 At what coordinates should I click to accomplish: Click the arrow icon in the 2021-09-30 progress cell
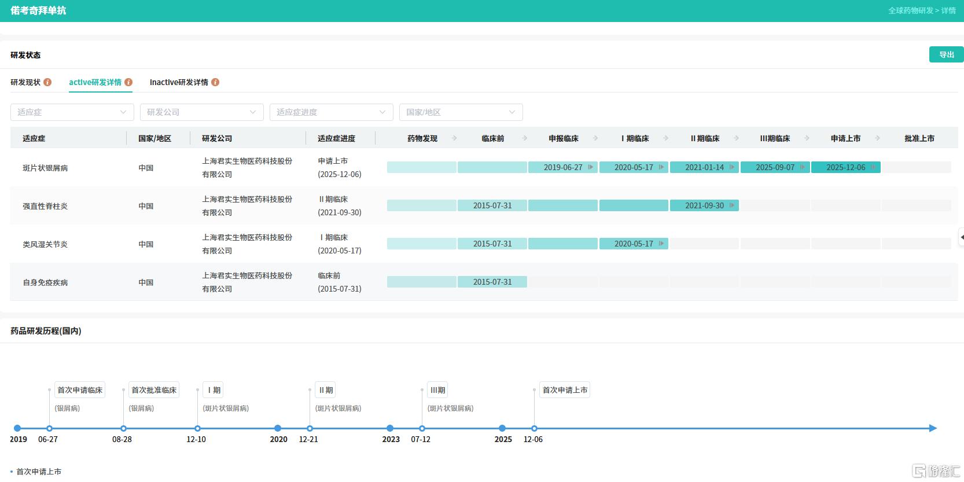(731, 205)
